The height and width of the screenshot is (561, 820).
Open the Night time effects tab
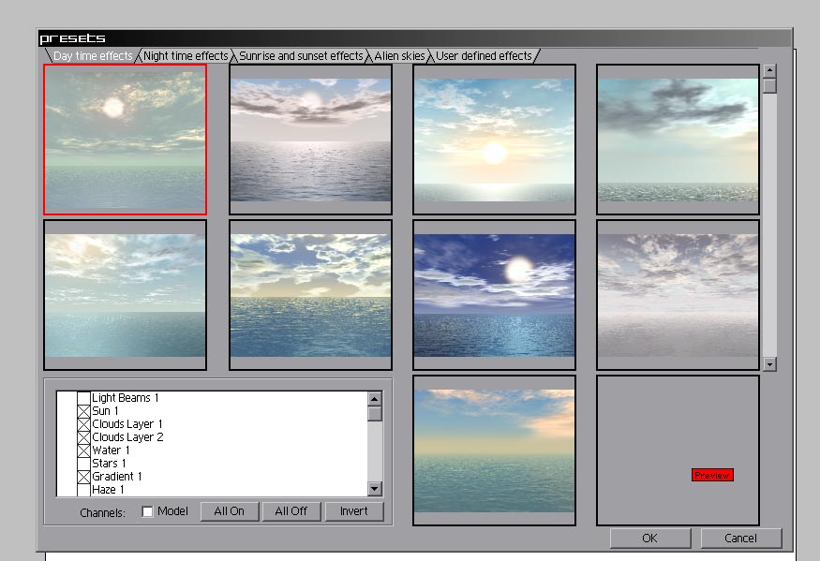186,56
